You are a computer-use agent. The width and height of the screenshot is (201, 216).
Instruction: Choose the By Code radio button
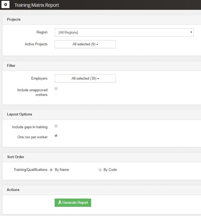[100, 170]
